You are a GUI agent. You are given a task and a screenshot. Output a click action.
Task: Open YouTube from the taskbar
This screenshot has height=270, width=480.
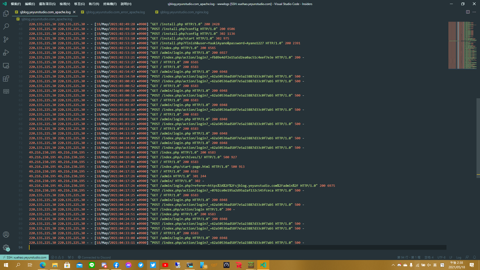(165, 265)
